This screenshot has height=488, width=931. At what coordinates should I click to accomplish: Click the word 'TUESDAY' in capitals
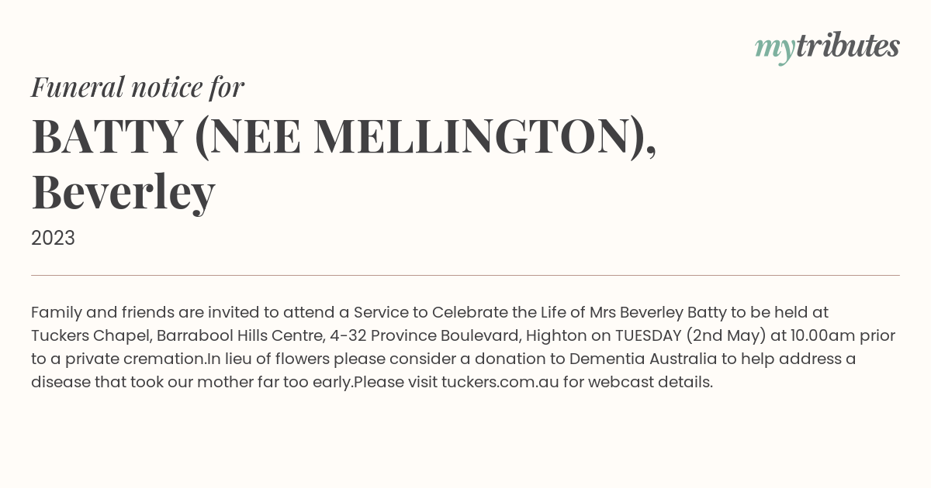[x=649, y=336]
